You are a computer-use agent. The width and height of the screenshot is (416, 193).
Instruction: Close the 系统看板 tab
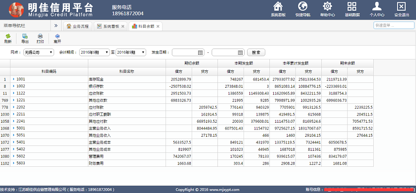tap(123, 26)
